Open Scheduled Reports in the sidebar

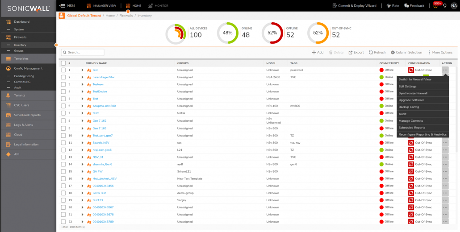click(28, 115)
